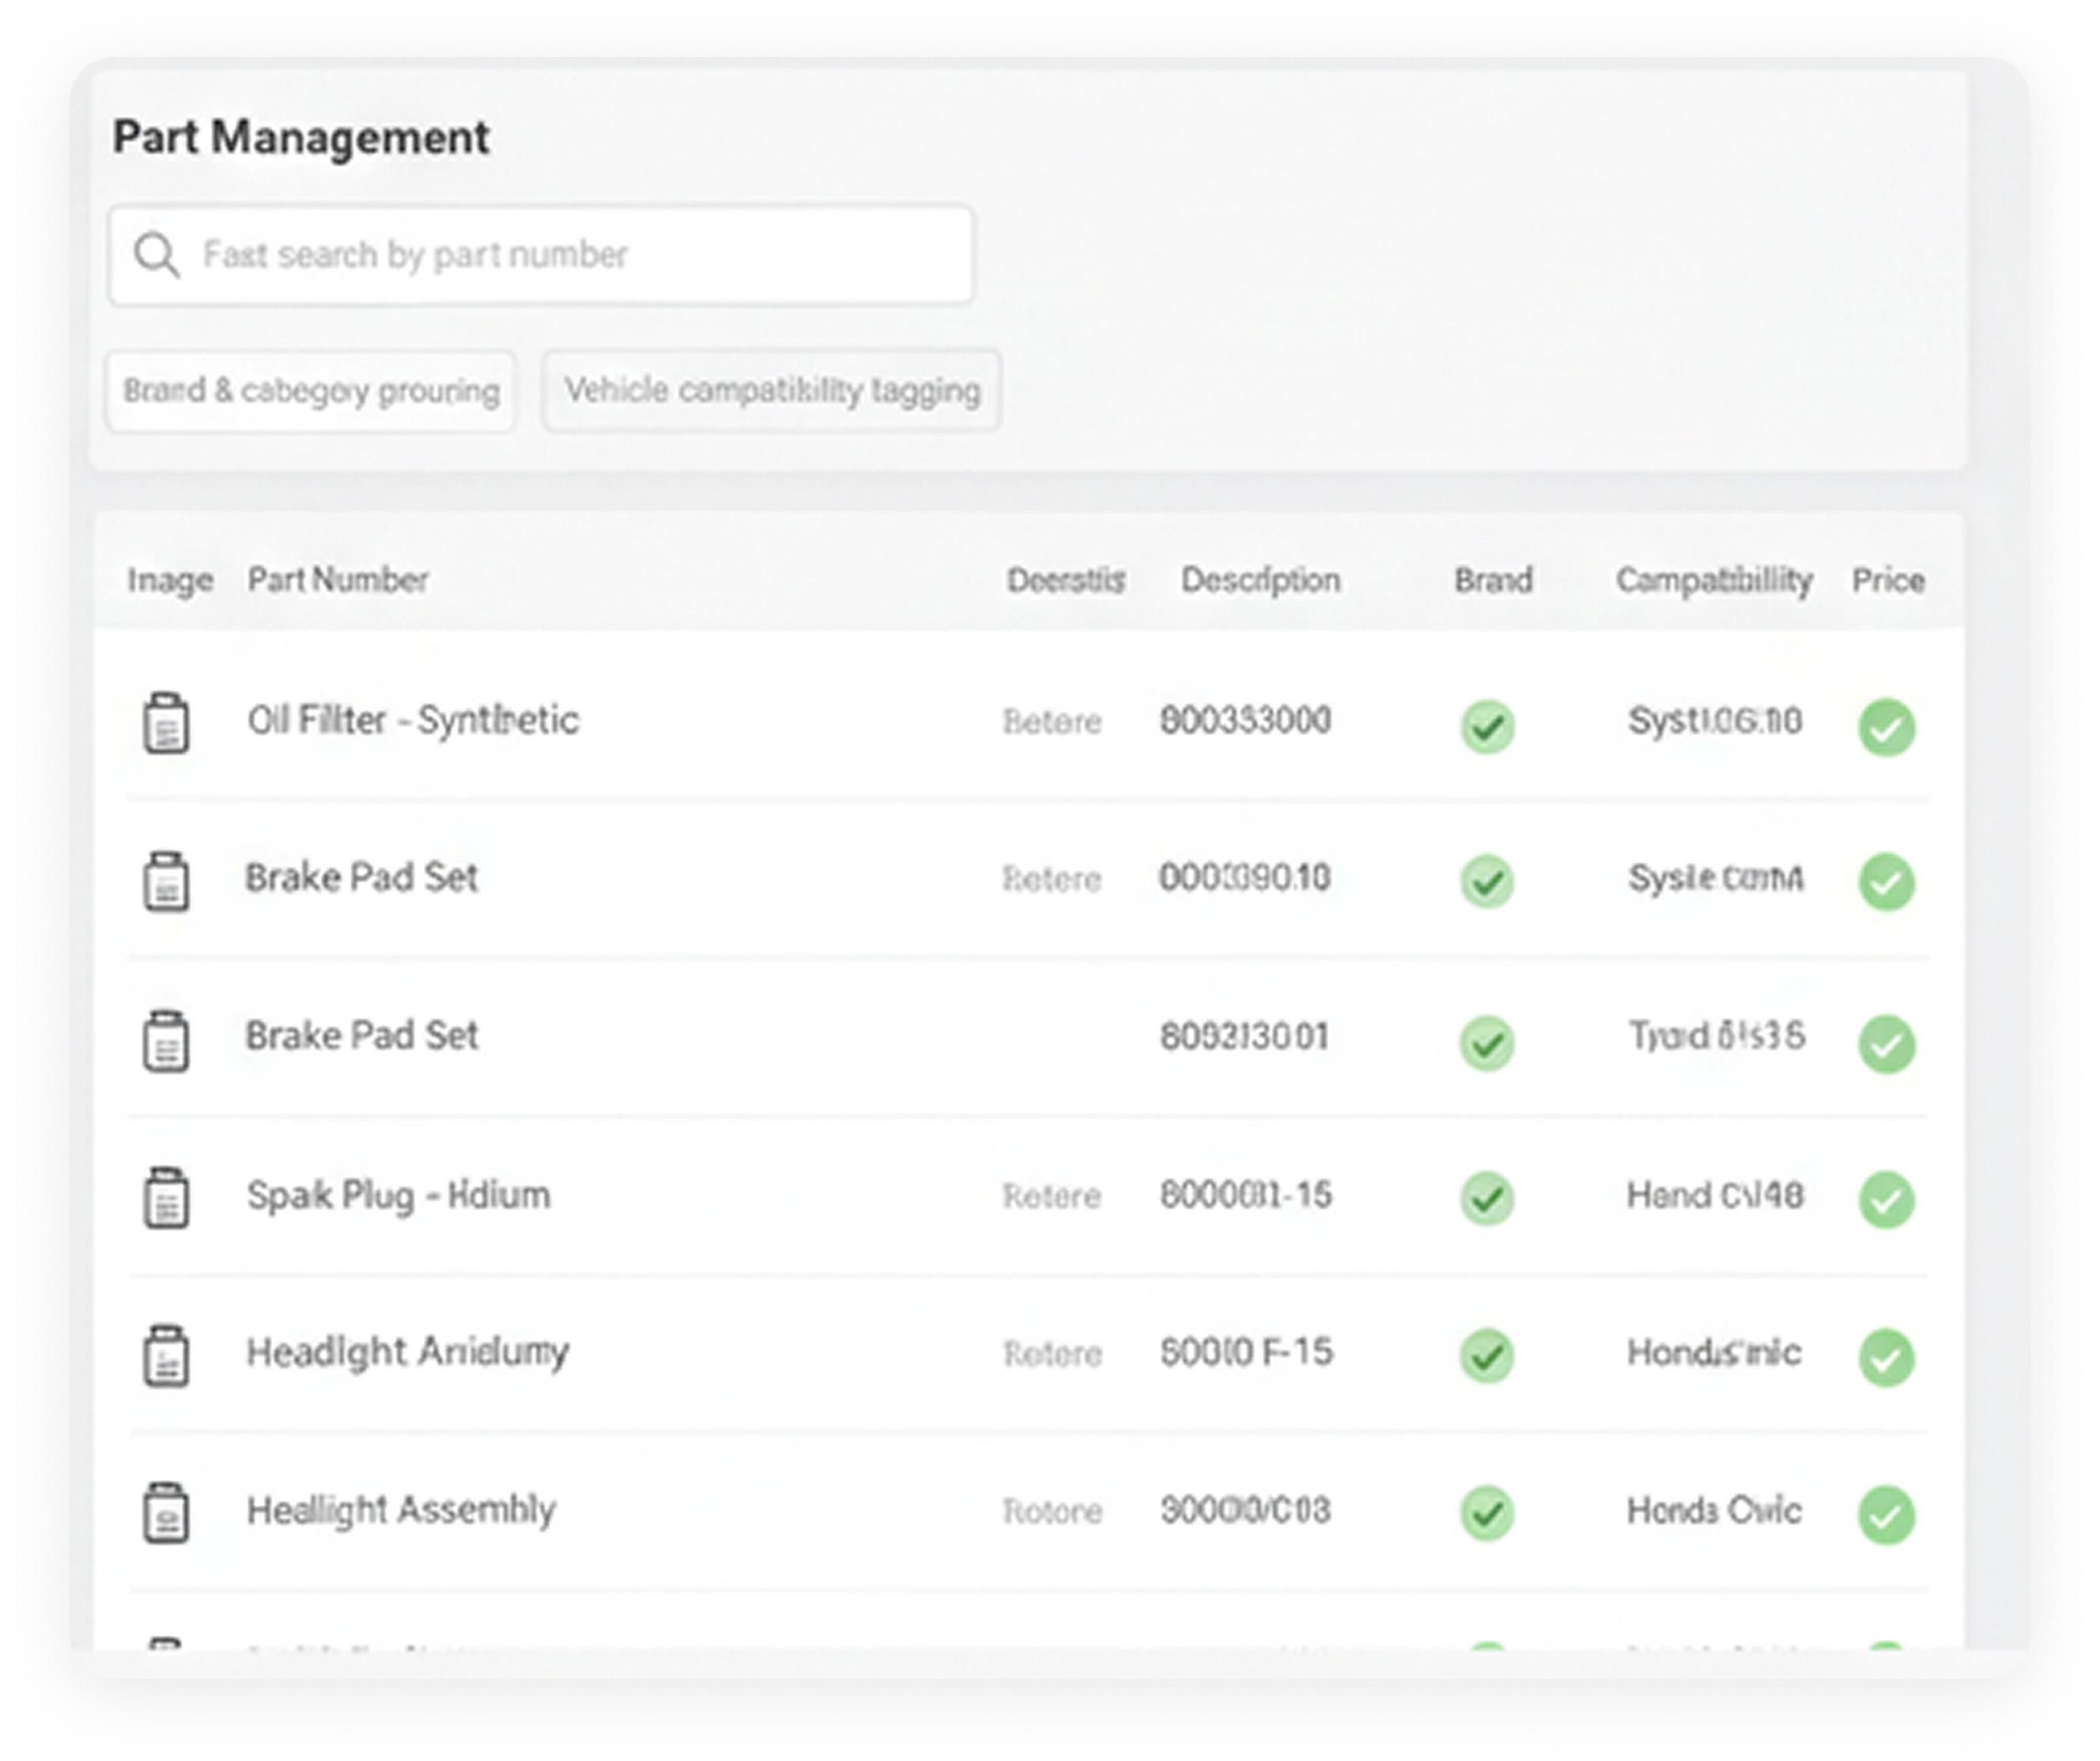
Task: Sort by the Price column header
Action: coord(1888,579)
